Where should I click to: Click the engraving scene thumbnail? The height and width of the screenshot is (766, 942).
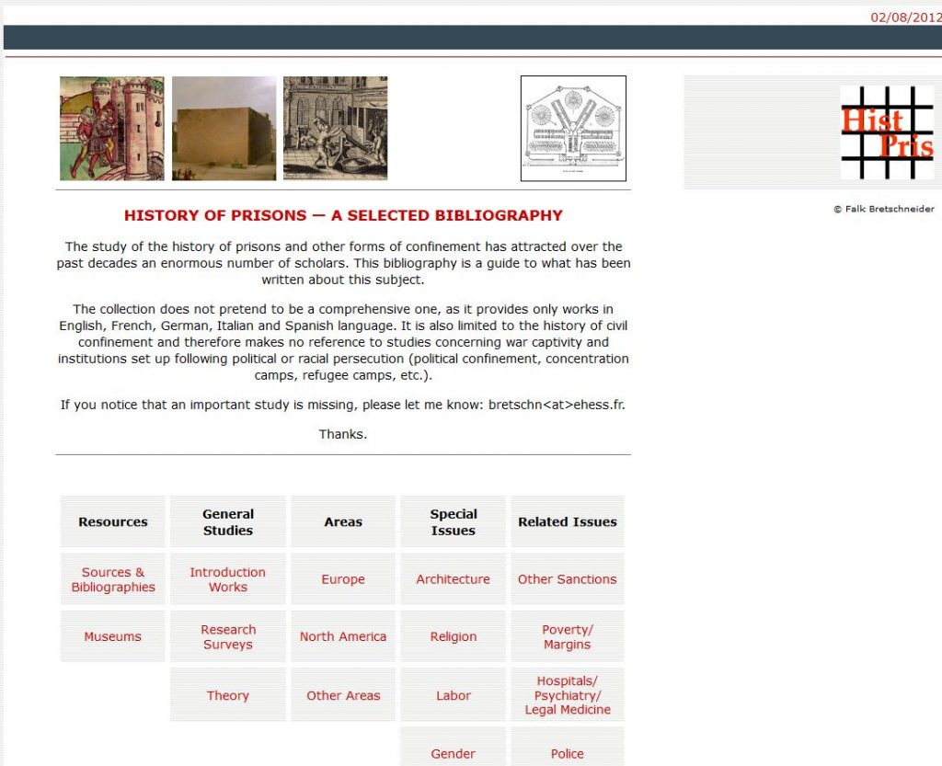coord(335,129)
